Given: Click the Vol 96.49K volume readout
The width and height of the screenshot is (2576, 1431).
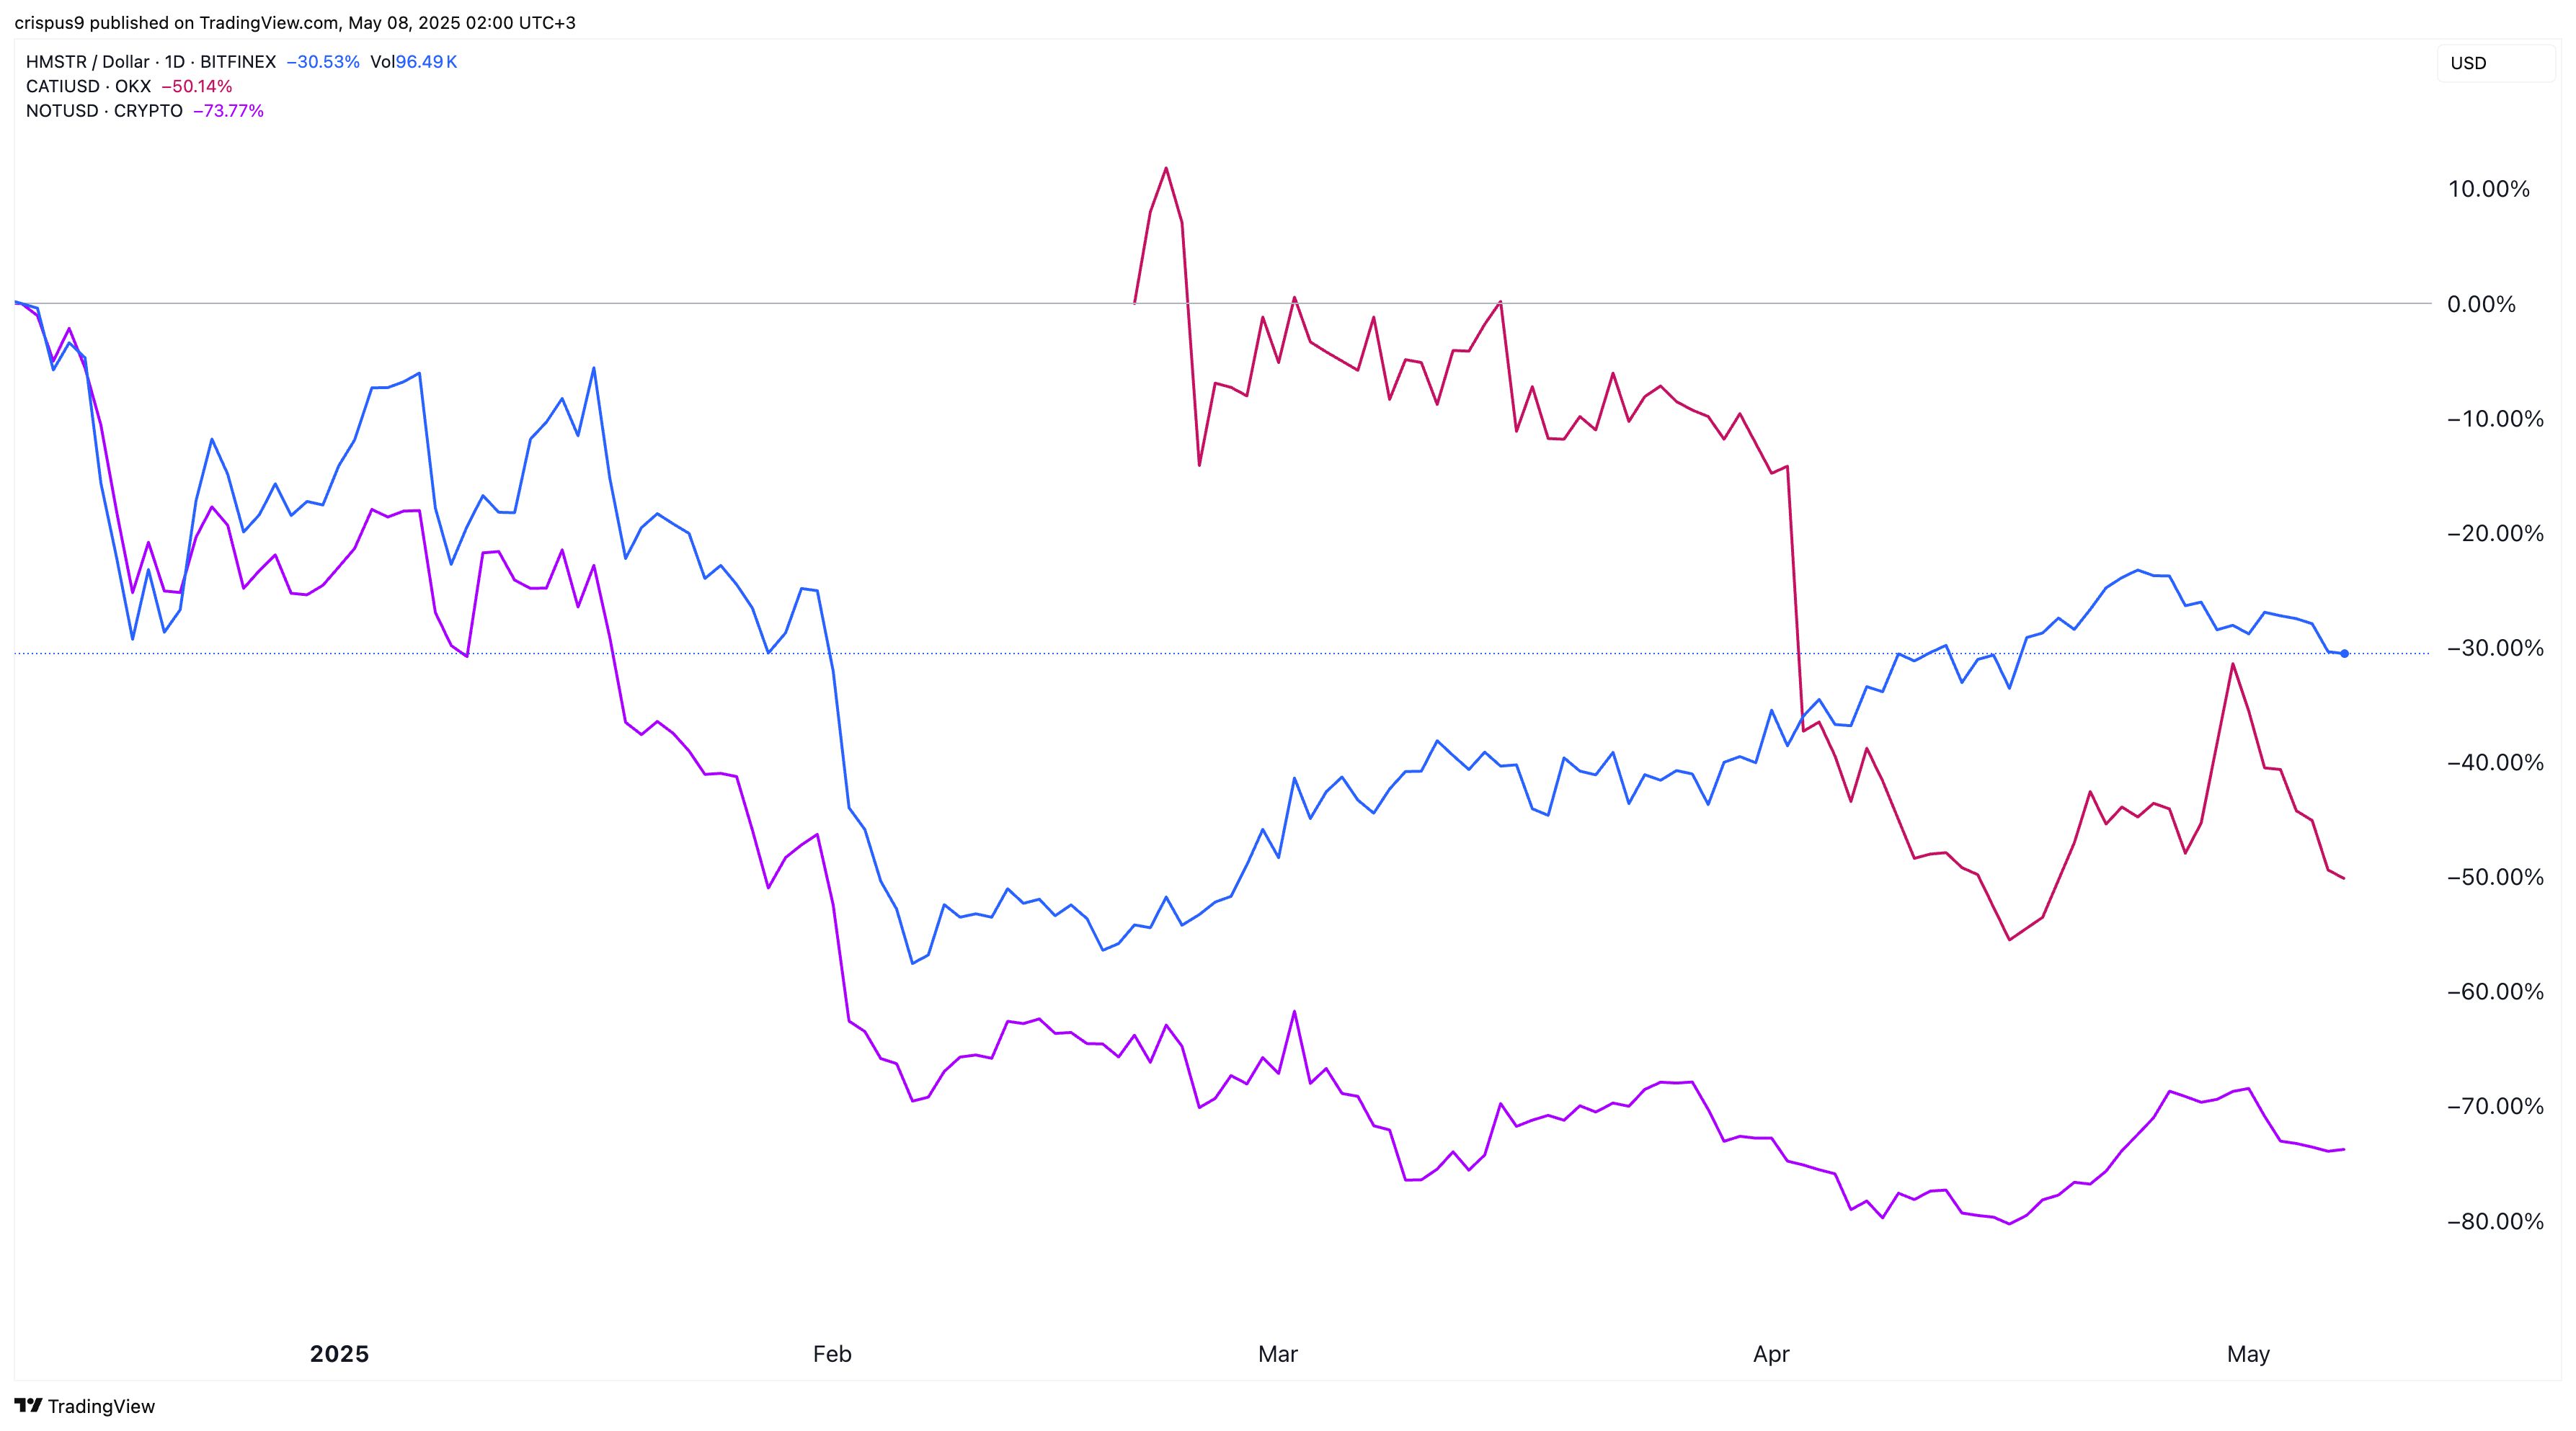Looking at the screenshot, I should [x=413, y=62].
